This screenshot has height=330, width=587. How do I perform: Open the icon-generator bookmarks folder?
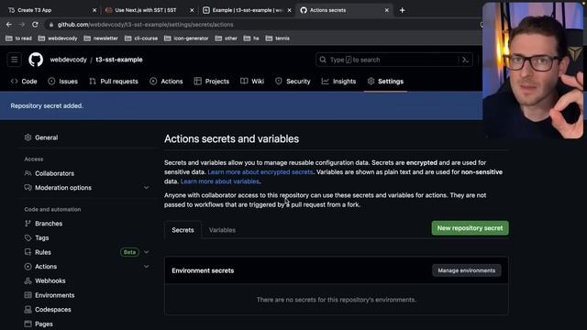click(x=186, y=38)
